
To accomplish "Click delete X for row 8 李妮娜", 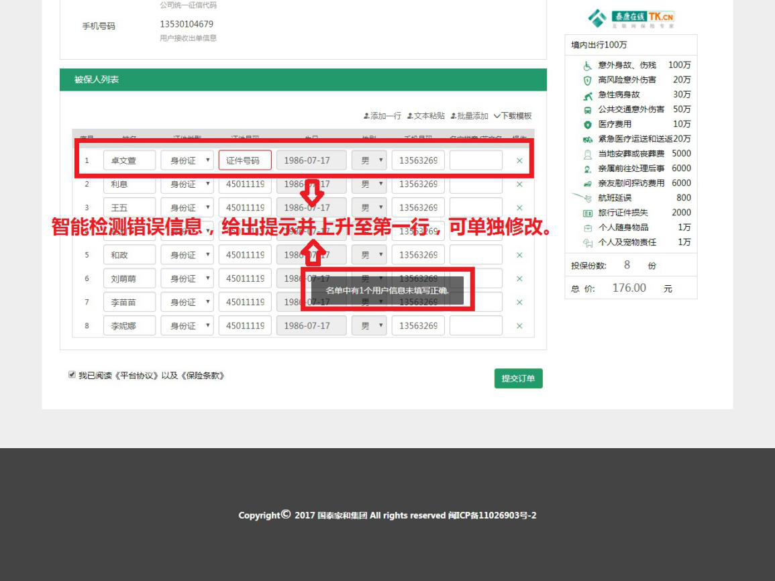I will (519, 326).
